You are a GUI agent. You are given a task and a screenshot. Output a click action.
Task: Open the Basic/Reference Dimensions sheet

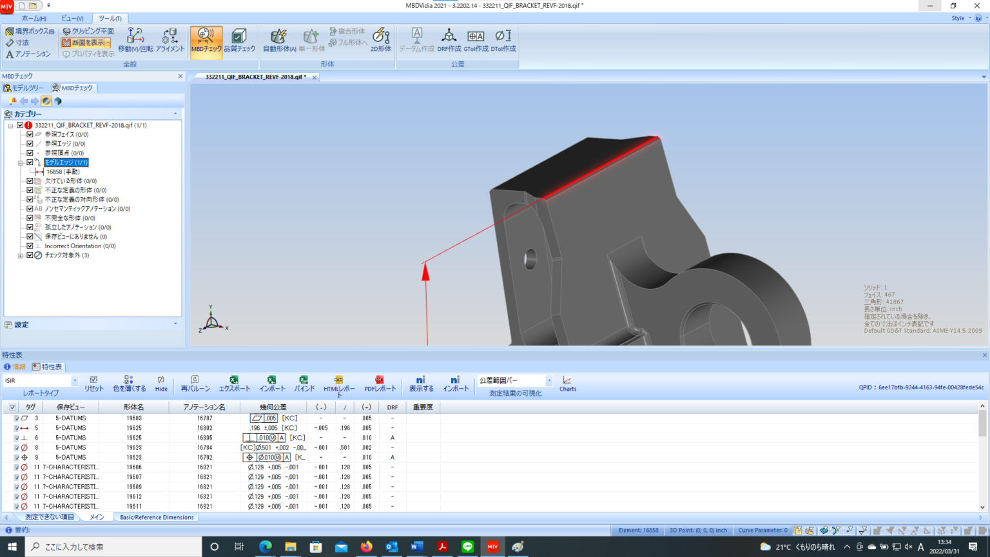(x=157, y=517)
